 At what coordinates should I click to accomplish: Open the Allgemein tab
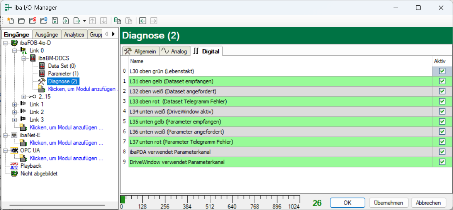click(141, 51)
